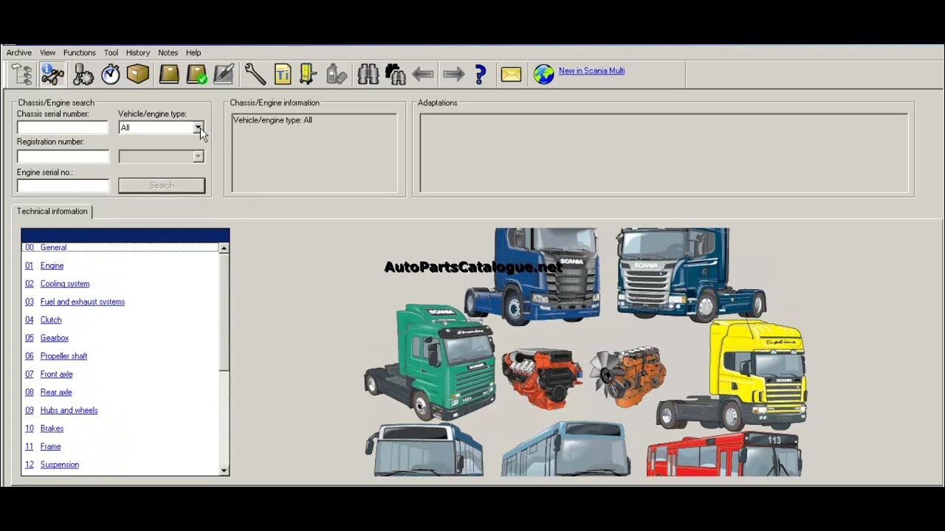
Task: Open the Help menu
Action: [193, 52]
